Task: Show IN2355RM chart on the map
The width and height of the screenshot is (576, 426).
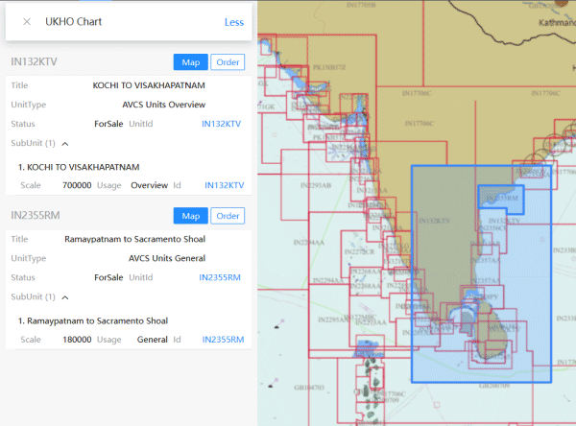Action: point(190,216)
